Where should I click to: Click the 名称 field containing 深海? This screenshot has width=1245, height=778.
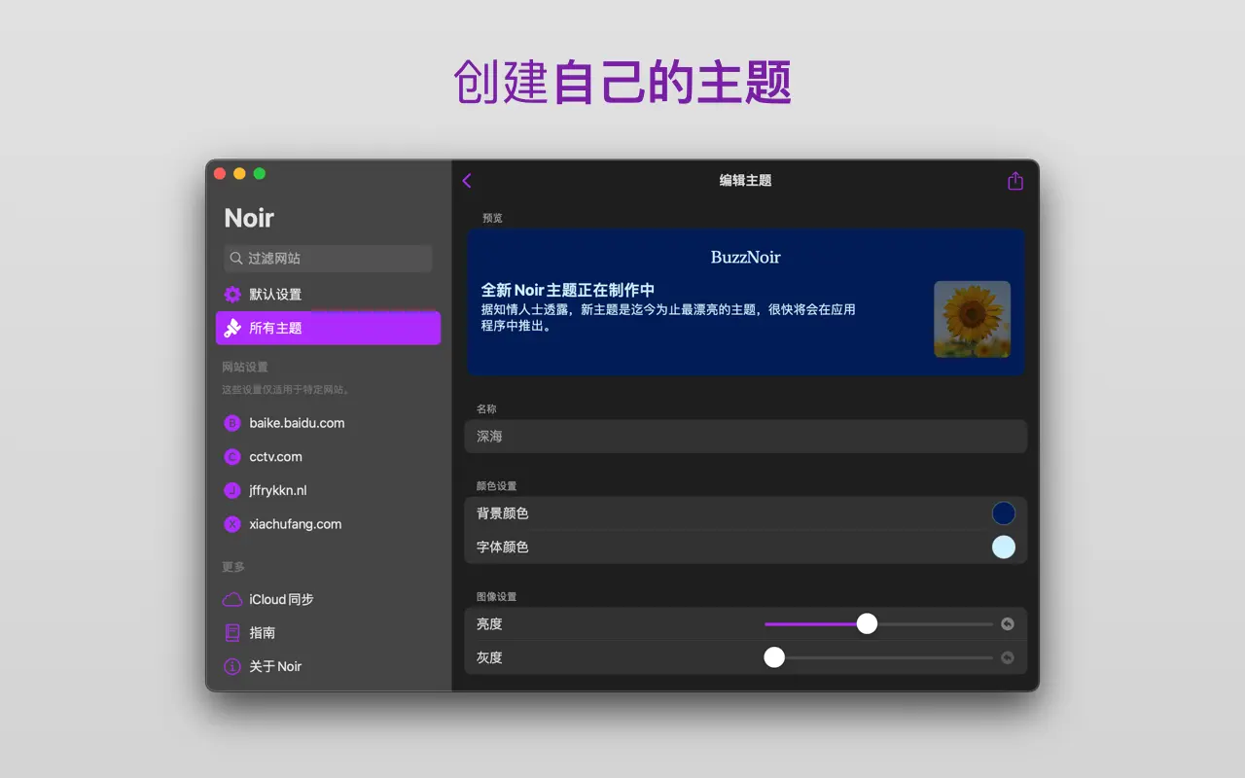tap(745, 437)
